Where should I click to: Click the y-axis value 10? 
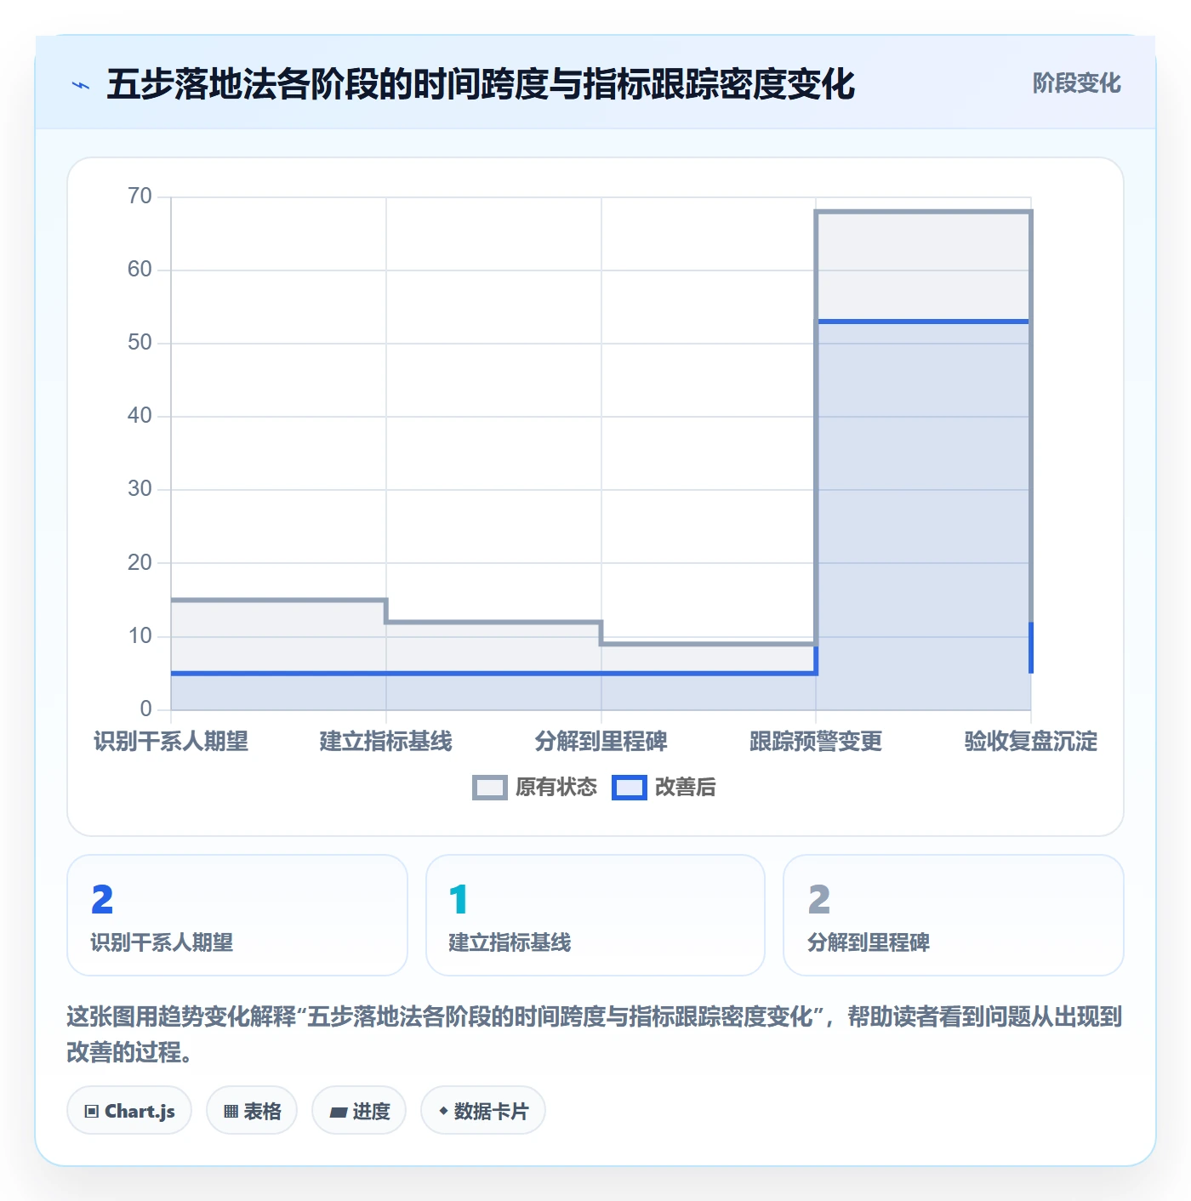[140, 636]
